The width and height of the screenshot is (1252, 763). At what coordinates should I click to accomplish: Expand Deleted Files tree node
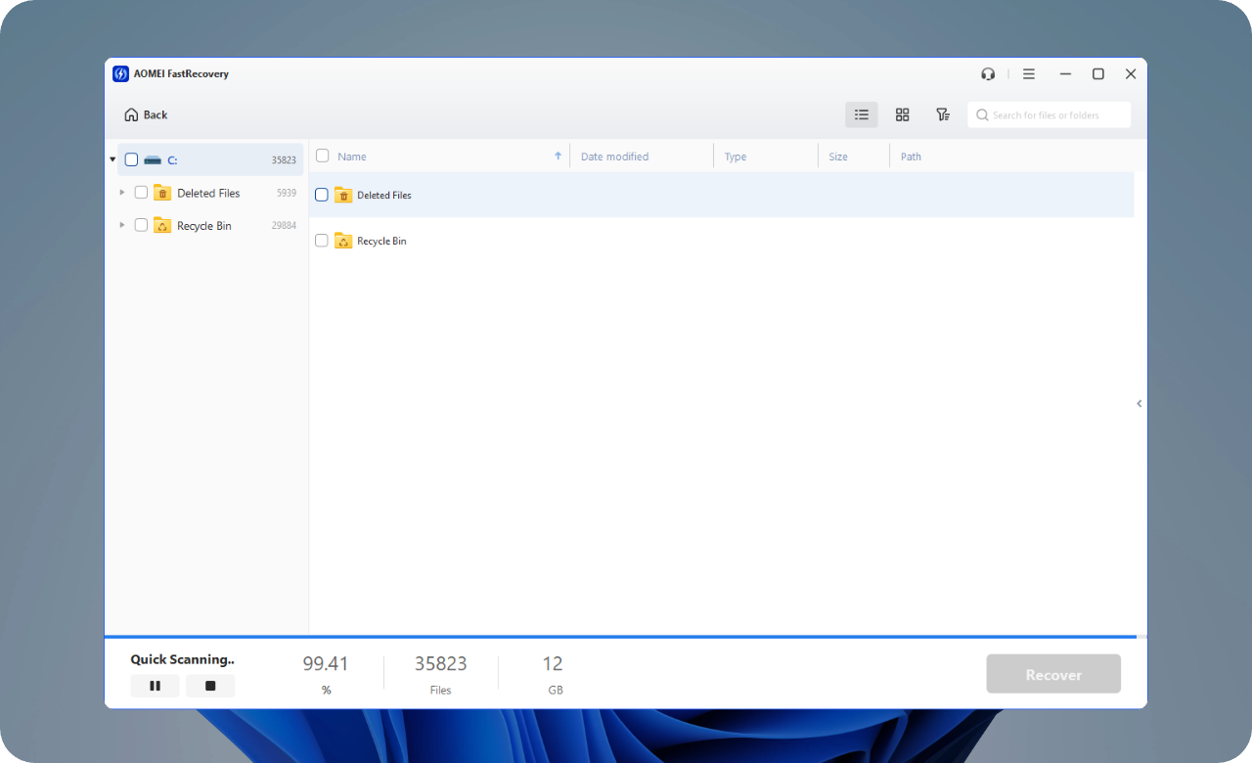122,193
